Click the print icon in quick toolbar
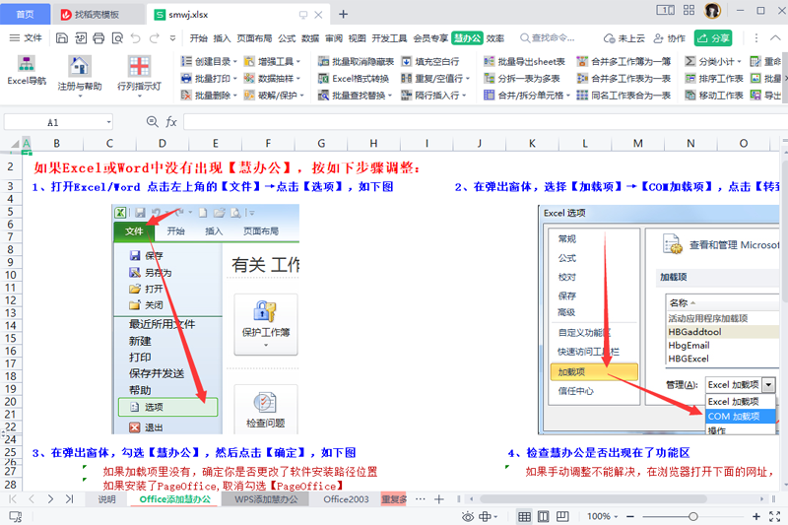The height and width of the screenshot is (525, 788). pos(99,37)
